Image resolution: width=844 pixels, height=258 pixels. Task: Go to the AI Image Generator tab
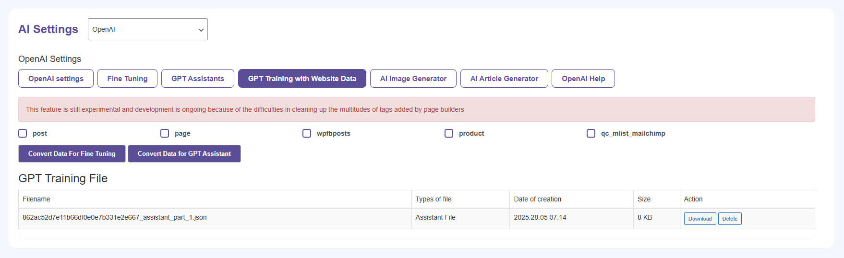click(x=413, y=79)
